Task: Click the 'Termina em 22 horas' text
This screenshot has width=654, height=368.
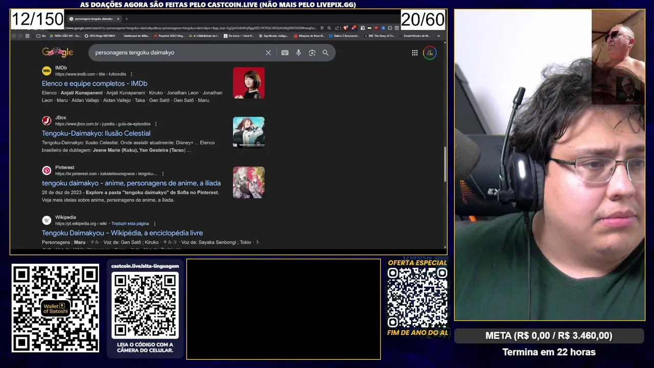Action: (549, 352)
